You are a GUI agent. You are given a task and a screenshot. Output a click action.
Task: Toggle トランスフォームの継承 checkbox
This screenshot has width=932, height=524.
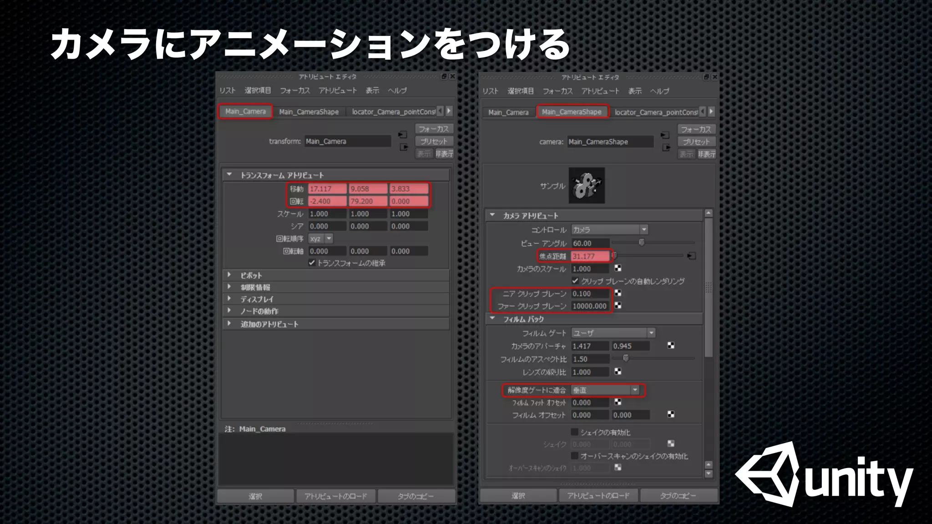(x=312, y=263)
